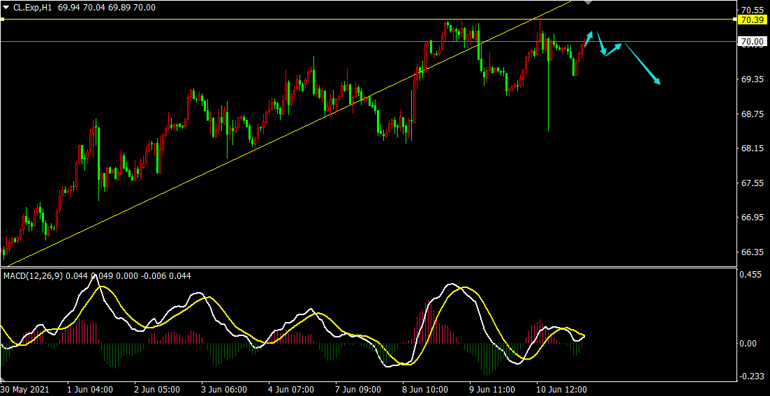Image resolution: width=770 pixels, height=396 pixels.
Task: Click the 68.15 price axis label
Action: tap(752, 148)
